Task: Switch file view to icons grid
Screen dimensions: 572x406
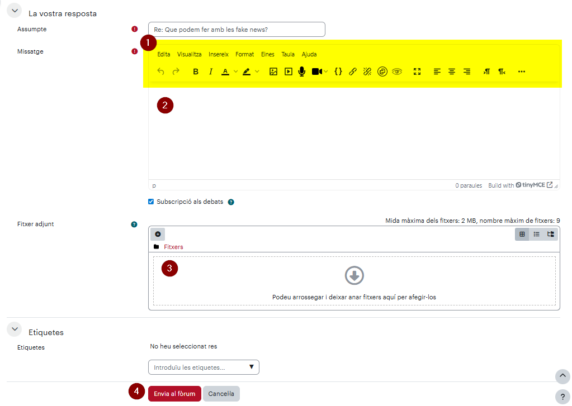Action: click(522, 234)
